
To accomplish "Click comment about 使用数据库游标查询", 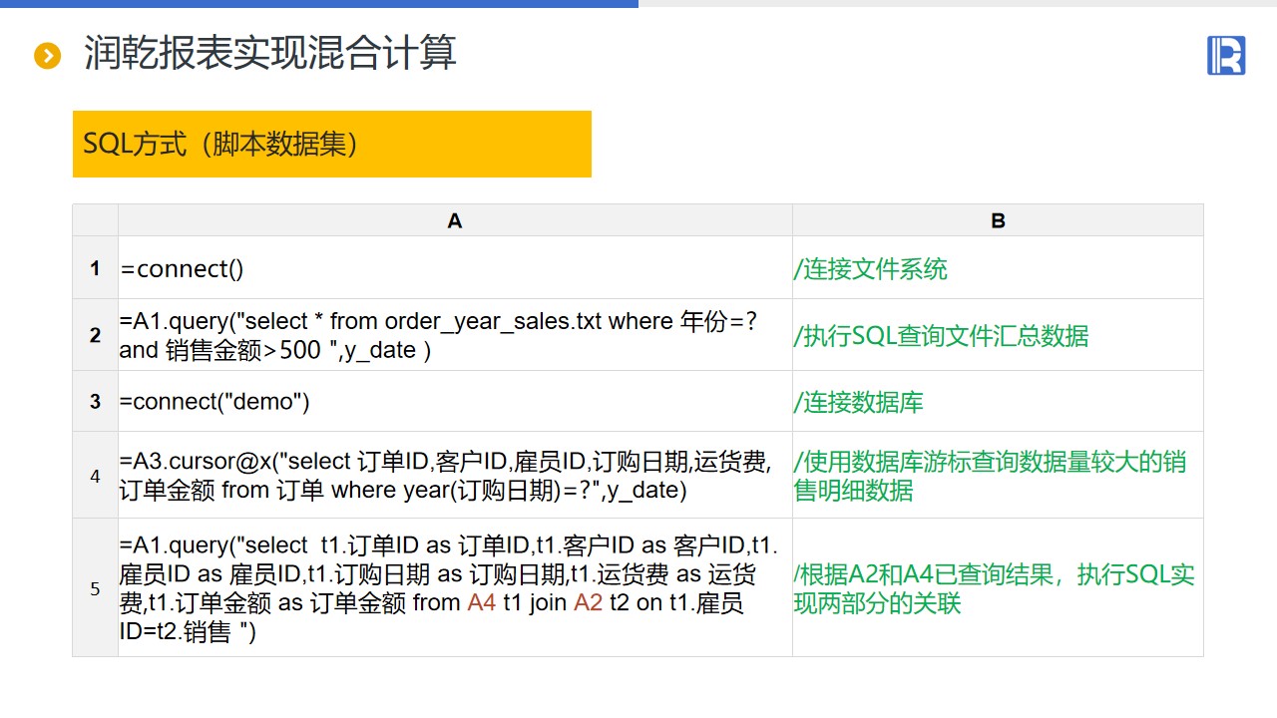I will click(x=990, y=476).
